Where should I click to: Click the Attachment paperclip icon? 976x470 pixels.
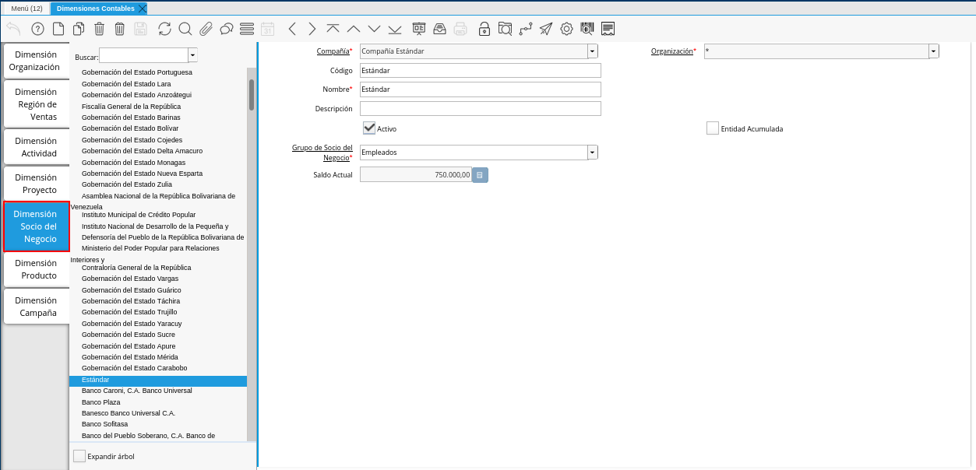tap(206, 29)
